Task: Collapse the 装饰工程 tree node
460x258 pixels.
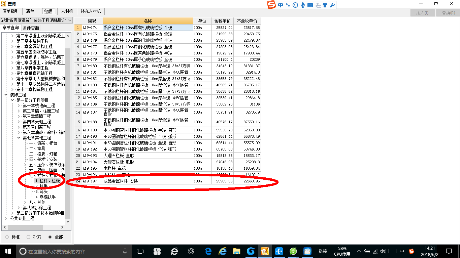Action: point(6,95)
